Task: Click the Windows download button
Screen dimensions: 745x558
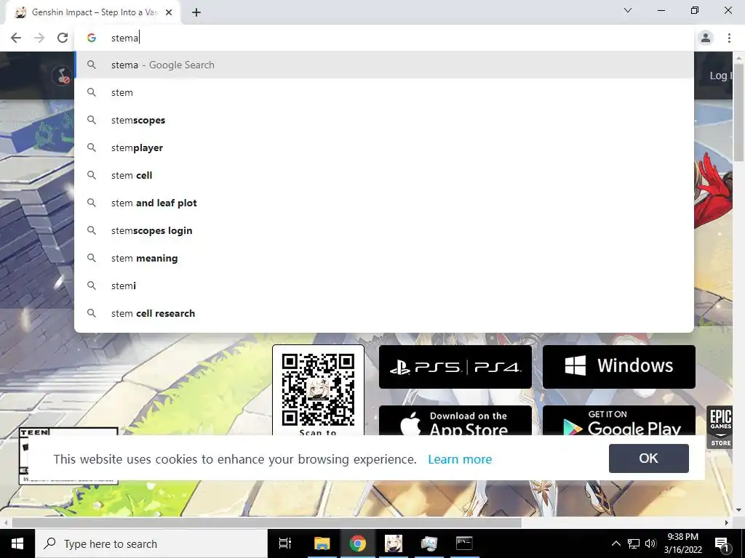Action: coord(618,367)
